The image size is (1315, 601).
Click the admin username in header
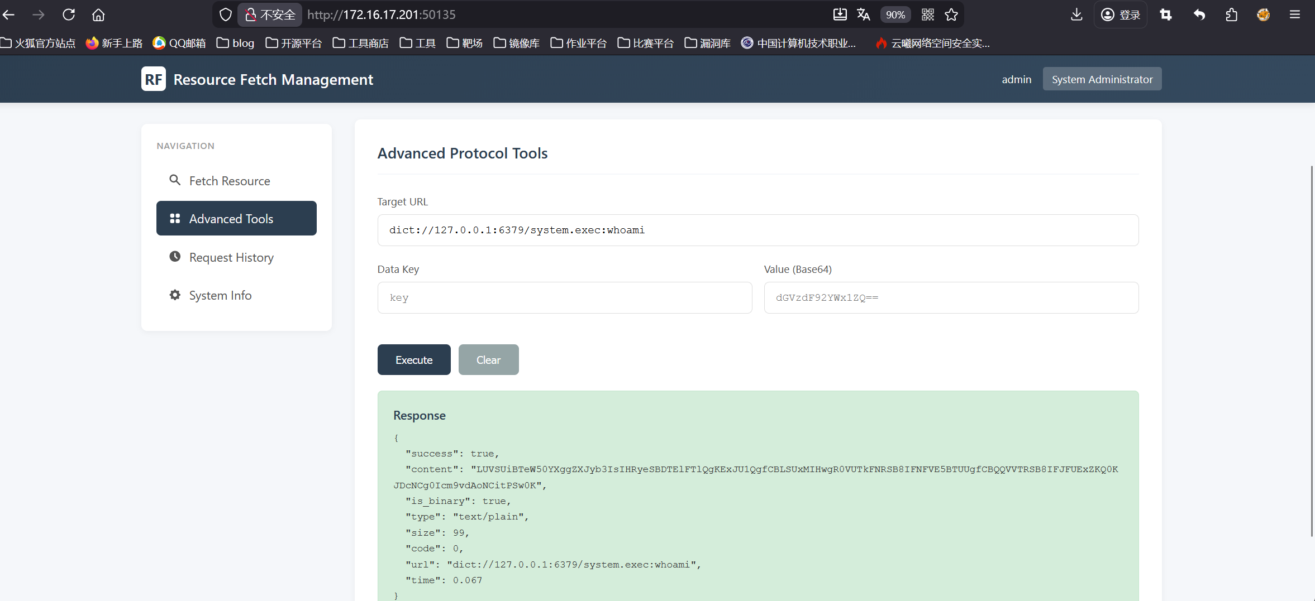1017,79
